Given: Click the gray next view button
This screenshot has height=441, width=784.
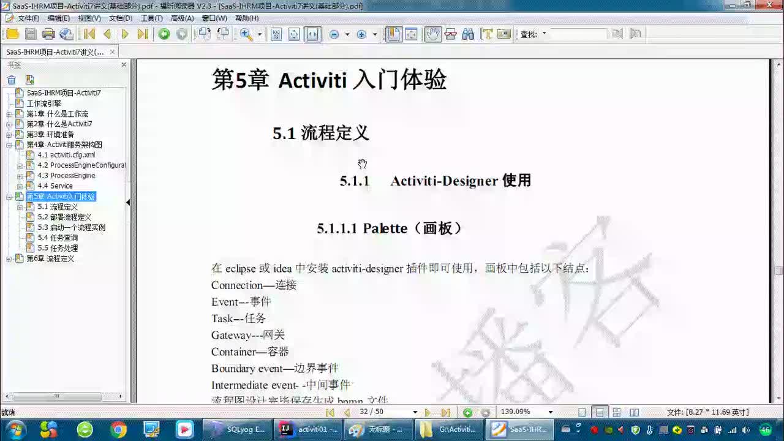Looking at the screenshot, I should 182,34.
